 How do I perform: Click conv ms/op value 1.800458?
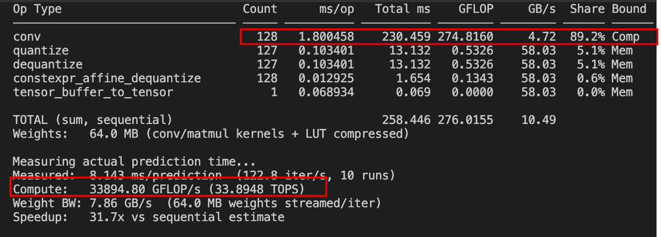[326, 37]
